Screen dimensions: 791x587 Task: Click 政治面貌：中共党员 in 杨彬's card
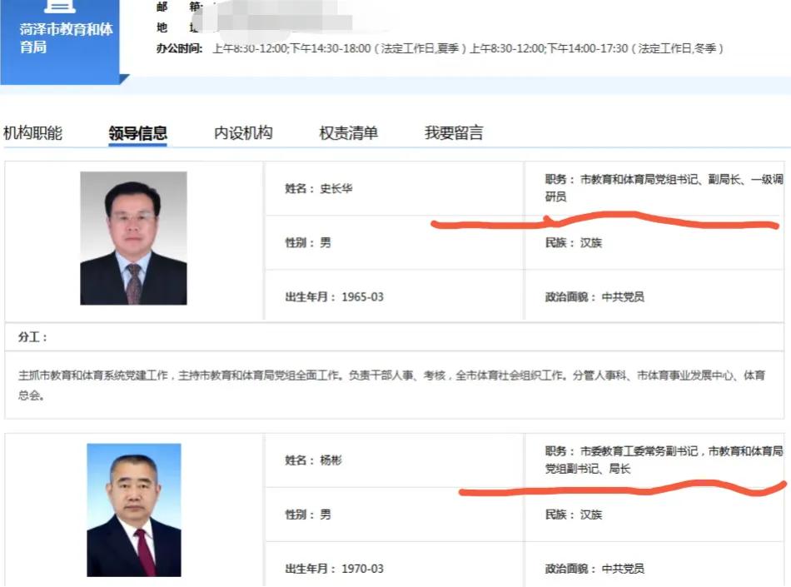(x=594, y=569)
